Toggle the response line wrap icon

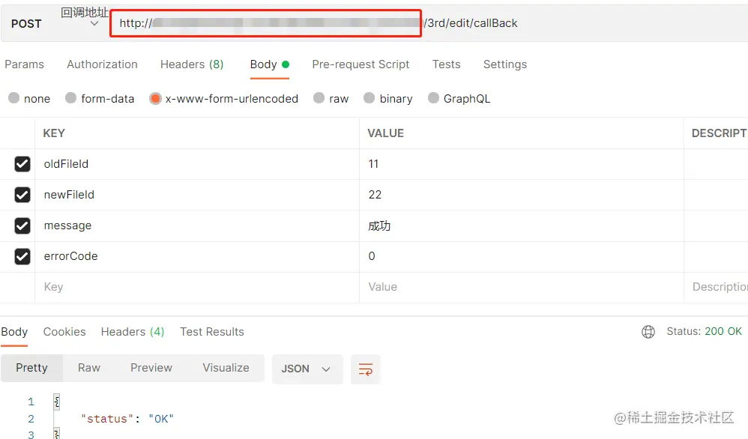click(x=366, y=369)
